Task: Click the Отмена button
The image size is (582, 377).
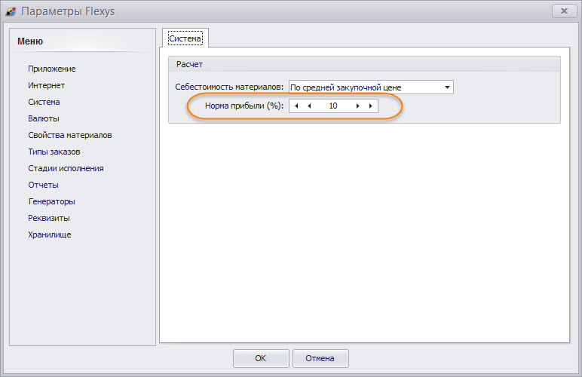Action: click(320, 358)
